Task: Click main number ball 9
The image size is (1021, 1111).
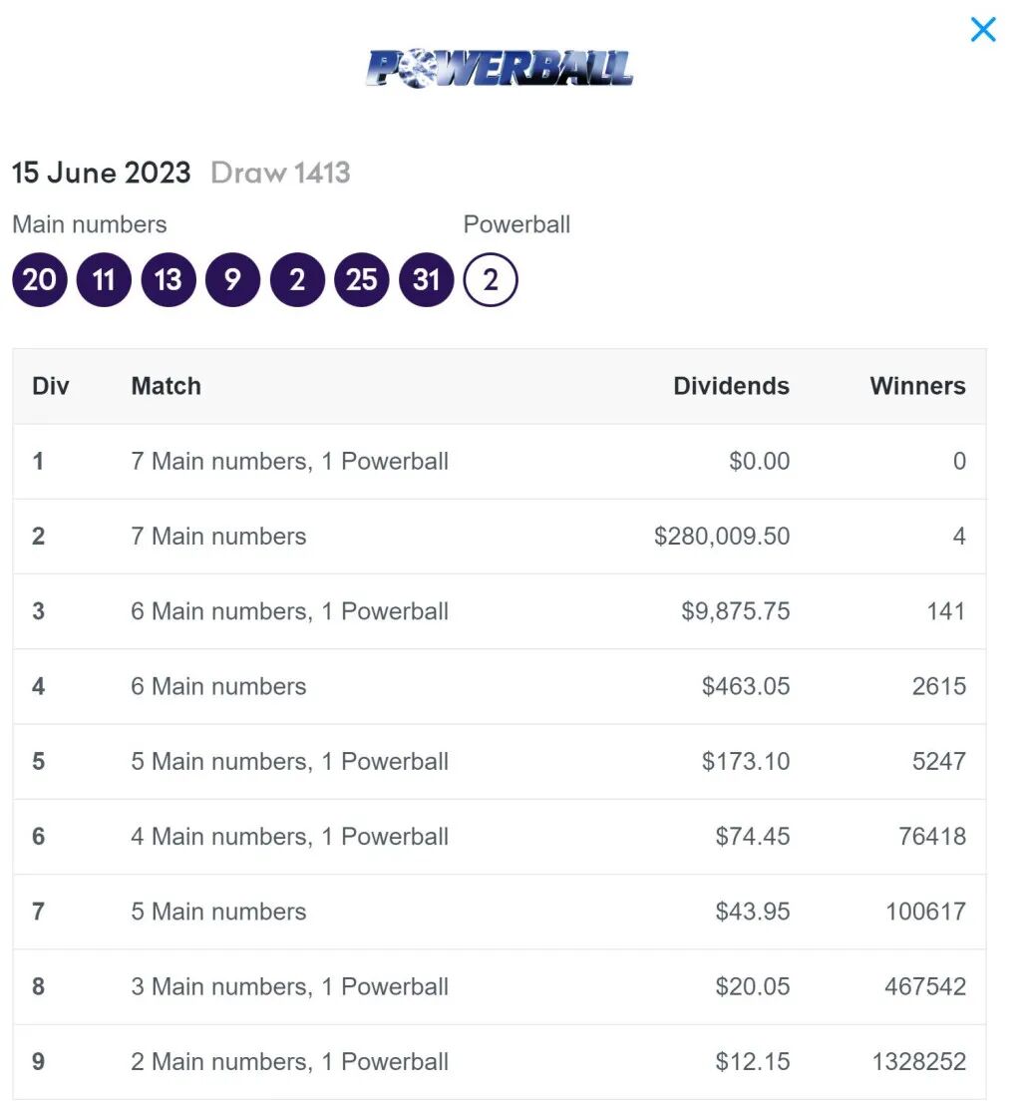Action: point(232,279)
